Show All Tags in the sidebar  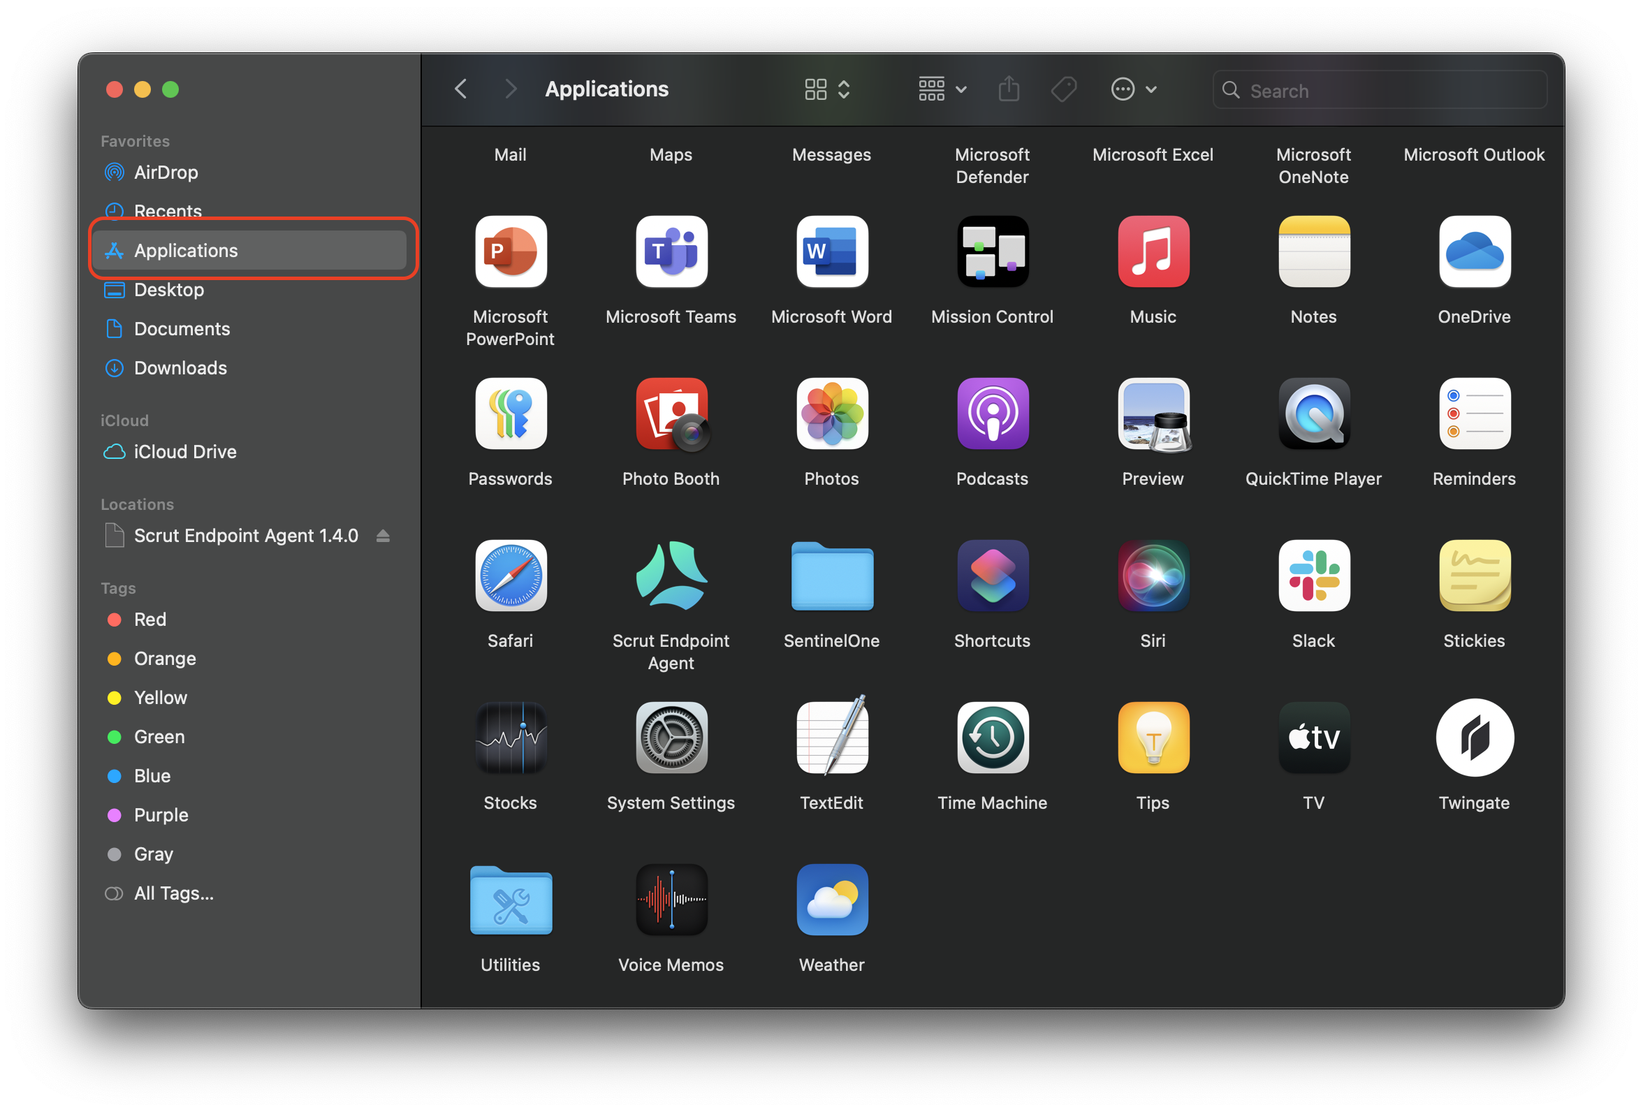coord(249,893)
